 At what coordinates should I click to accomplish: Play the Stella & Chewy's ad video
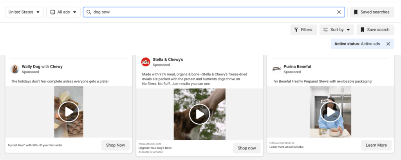click(x=199, y=114)
